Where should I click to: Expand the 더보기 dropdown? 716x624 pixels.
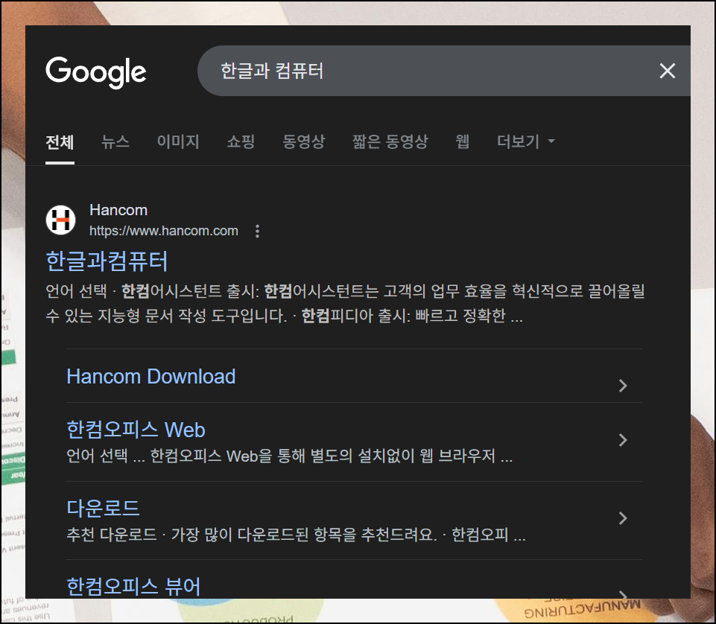pyautogui.click(x=525, y=141)
